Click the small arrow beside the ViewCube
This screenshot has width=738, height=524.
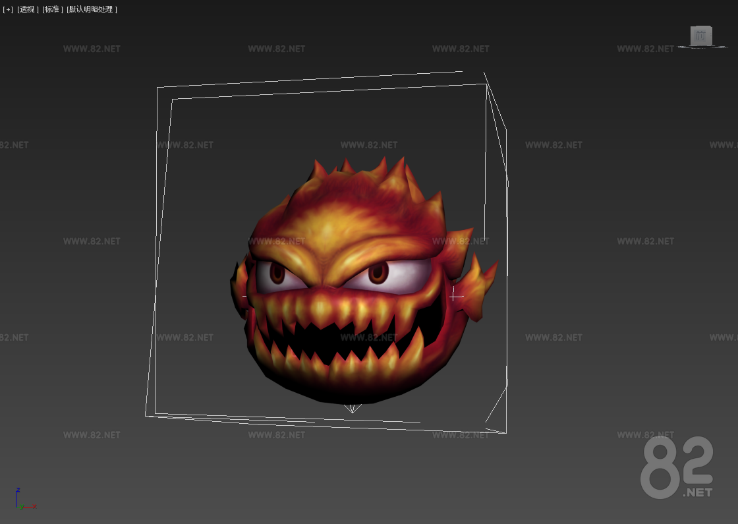pyautogui.click(x=710, y=34)
